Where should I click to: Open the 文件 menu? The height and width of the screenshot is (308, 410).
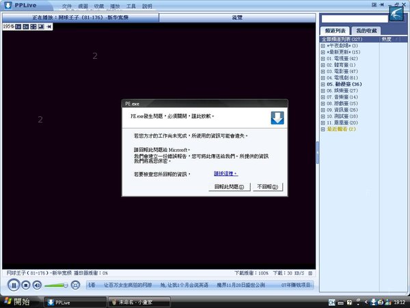click(67, 6)
